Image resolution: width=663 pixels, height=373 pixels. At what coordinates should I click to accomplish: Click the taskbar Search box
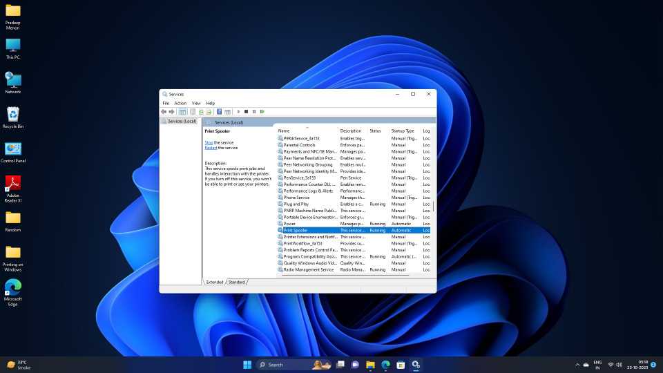(x=294, y=365)
